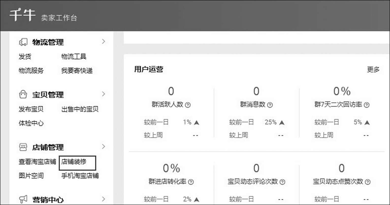Click 较上周 under the 群活跃人数 metric
390x205 pixels.
[x=153, y=135]
